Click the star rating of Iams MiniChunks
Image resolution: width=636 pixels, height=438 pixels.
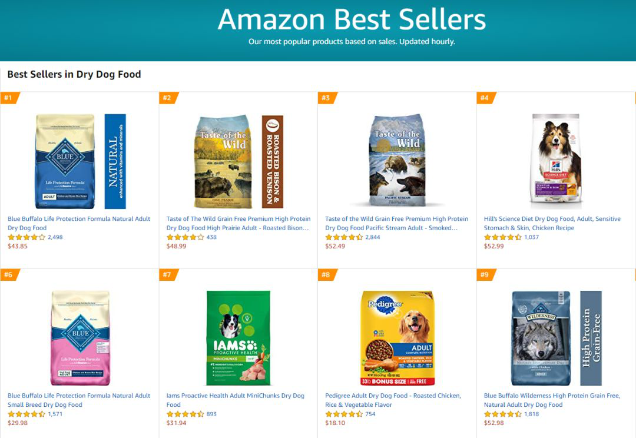[x=185, y=414]
